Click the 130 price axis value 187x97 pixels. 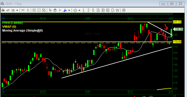tap(175, 71)
